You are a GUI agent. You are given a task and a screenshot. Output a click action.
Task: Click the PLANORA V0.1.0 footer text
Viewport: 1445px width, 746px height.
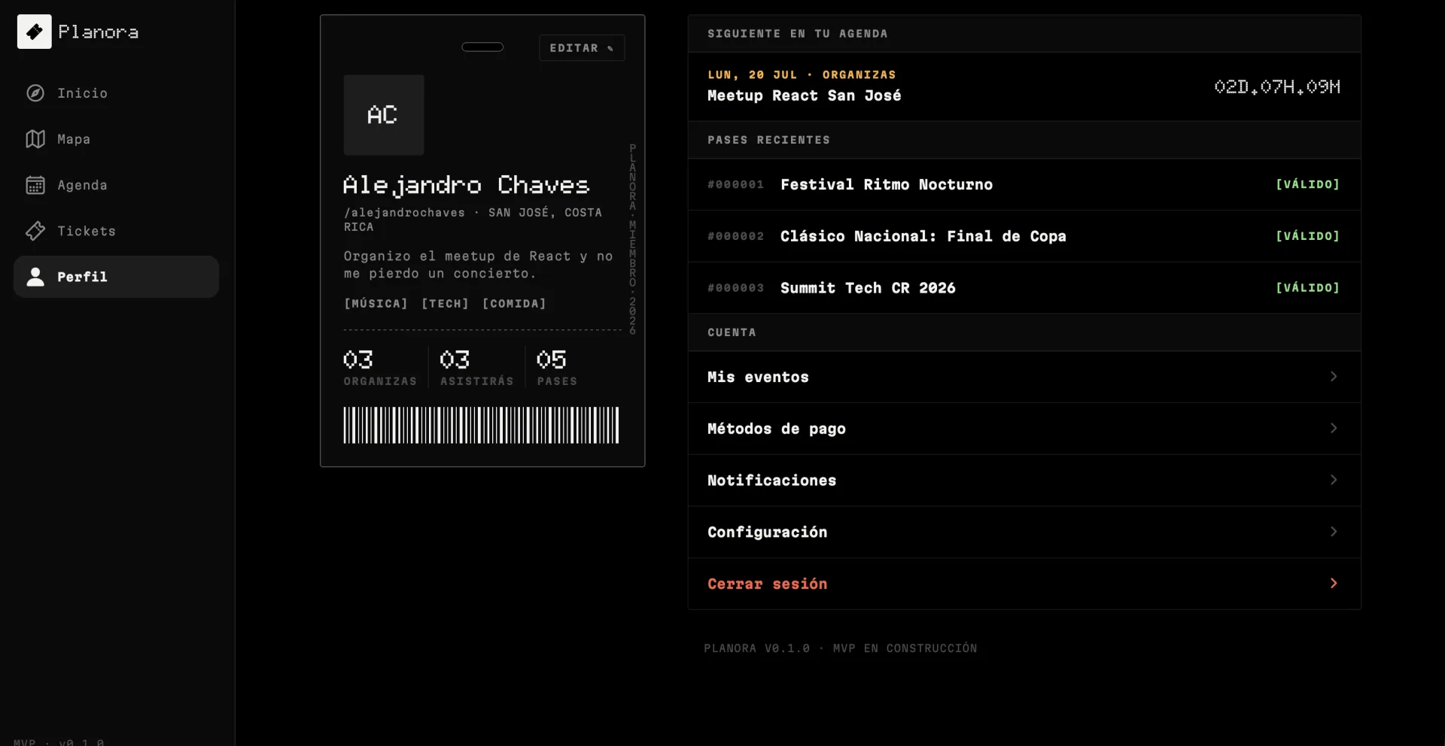[x=840, y=648]
